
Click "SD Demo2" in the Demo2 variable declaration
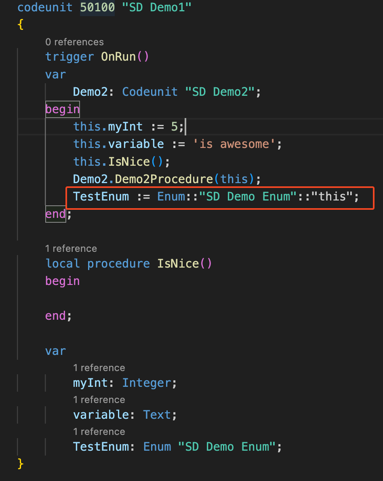click(220, 92)
